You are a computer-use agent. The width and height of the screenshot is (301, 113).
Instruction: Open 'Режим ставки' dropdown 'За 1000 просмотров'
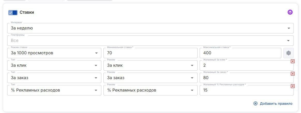tap(54, 53)
